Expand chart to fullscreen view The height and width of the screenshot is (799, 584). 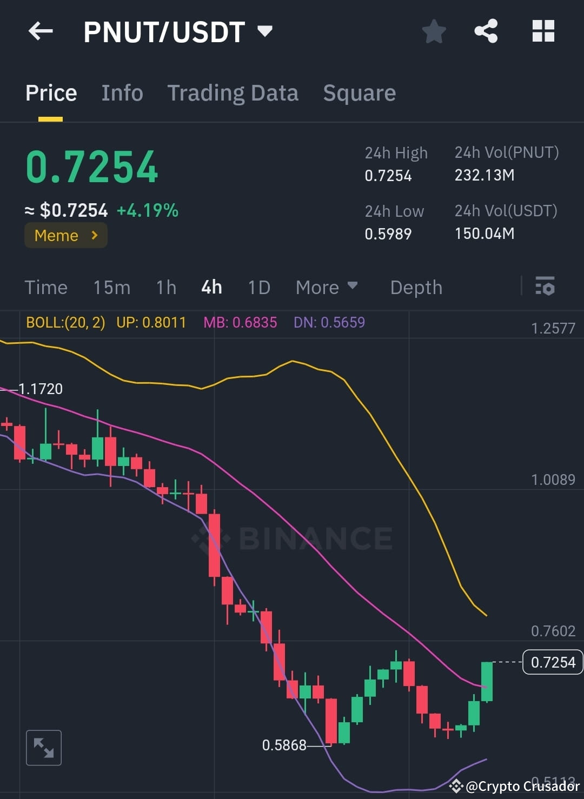[43, 748]
